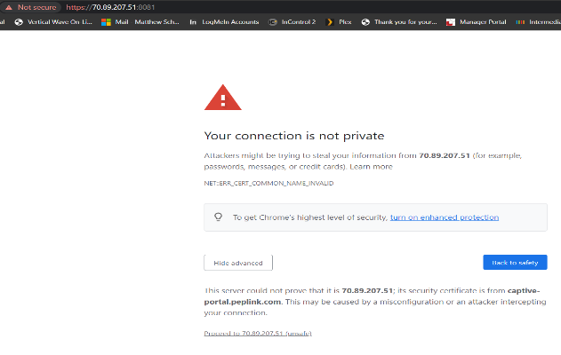The image size is (561, 355).
Task: Click the Back to safety button
Action: click(x=515, y=263)
